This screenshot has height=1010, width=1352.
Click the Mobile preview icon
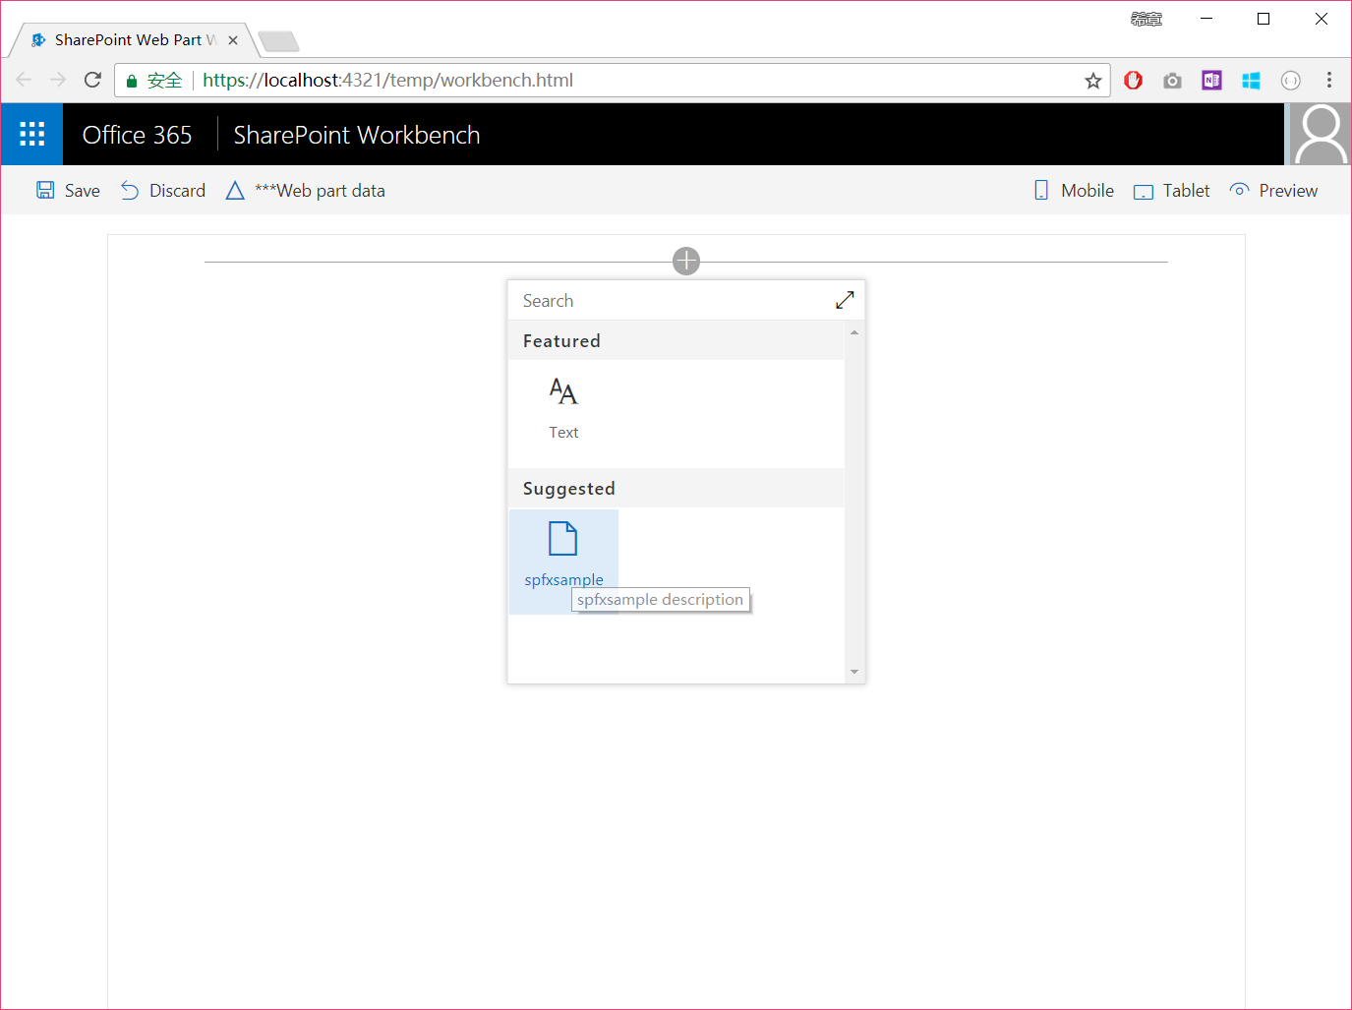1040,189
